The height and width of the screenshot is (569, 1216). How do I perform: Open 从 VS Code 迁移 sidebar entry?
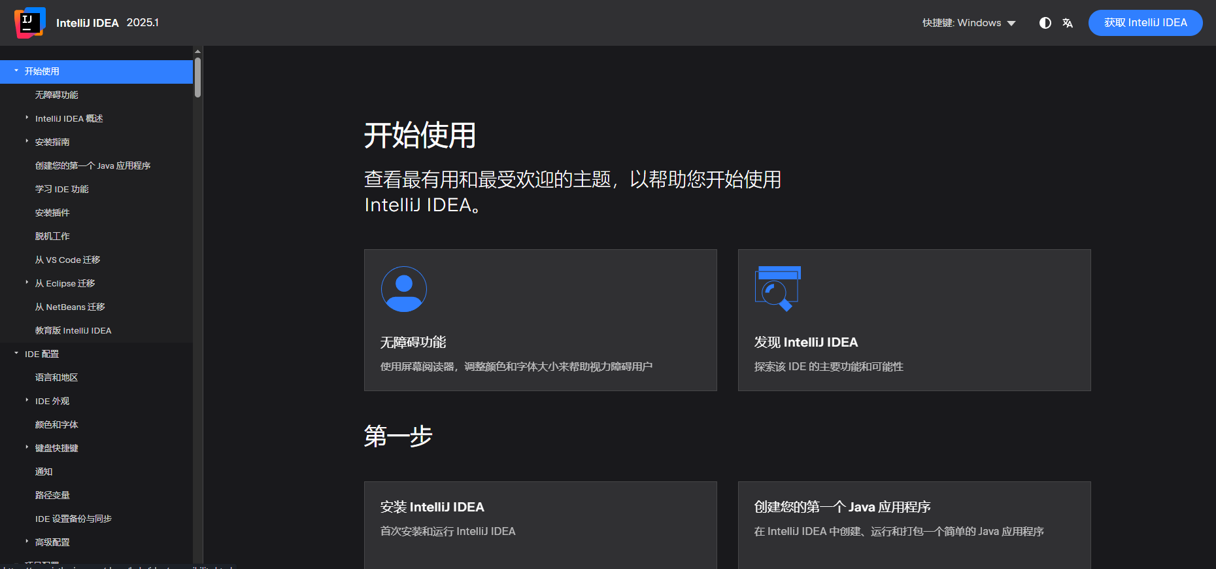point(68,260)
